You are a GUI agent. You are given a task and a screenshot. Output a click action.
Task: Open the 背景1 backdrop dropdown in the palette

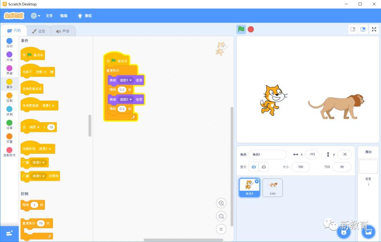[48, 106]
